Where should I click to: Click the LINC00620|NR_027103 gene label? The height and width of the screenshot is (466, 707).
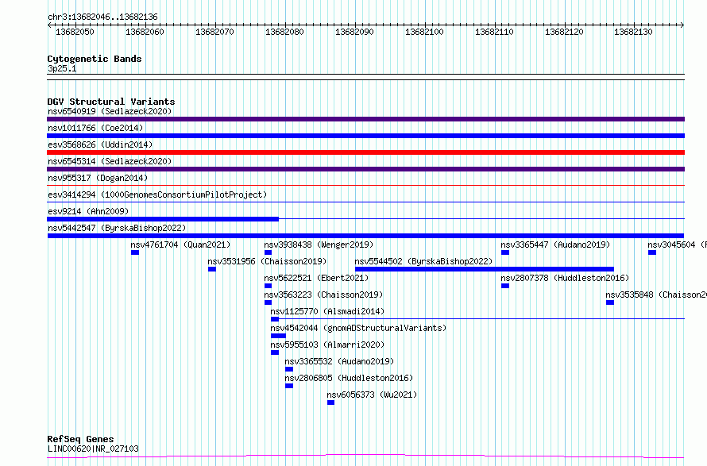(x=93, y=449)
